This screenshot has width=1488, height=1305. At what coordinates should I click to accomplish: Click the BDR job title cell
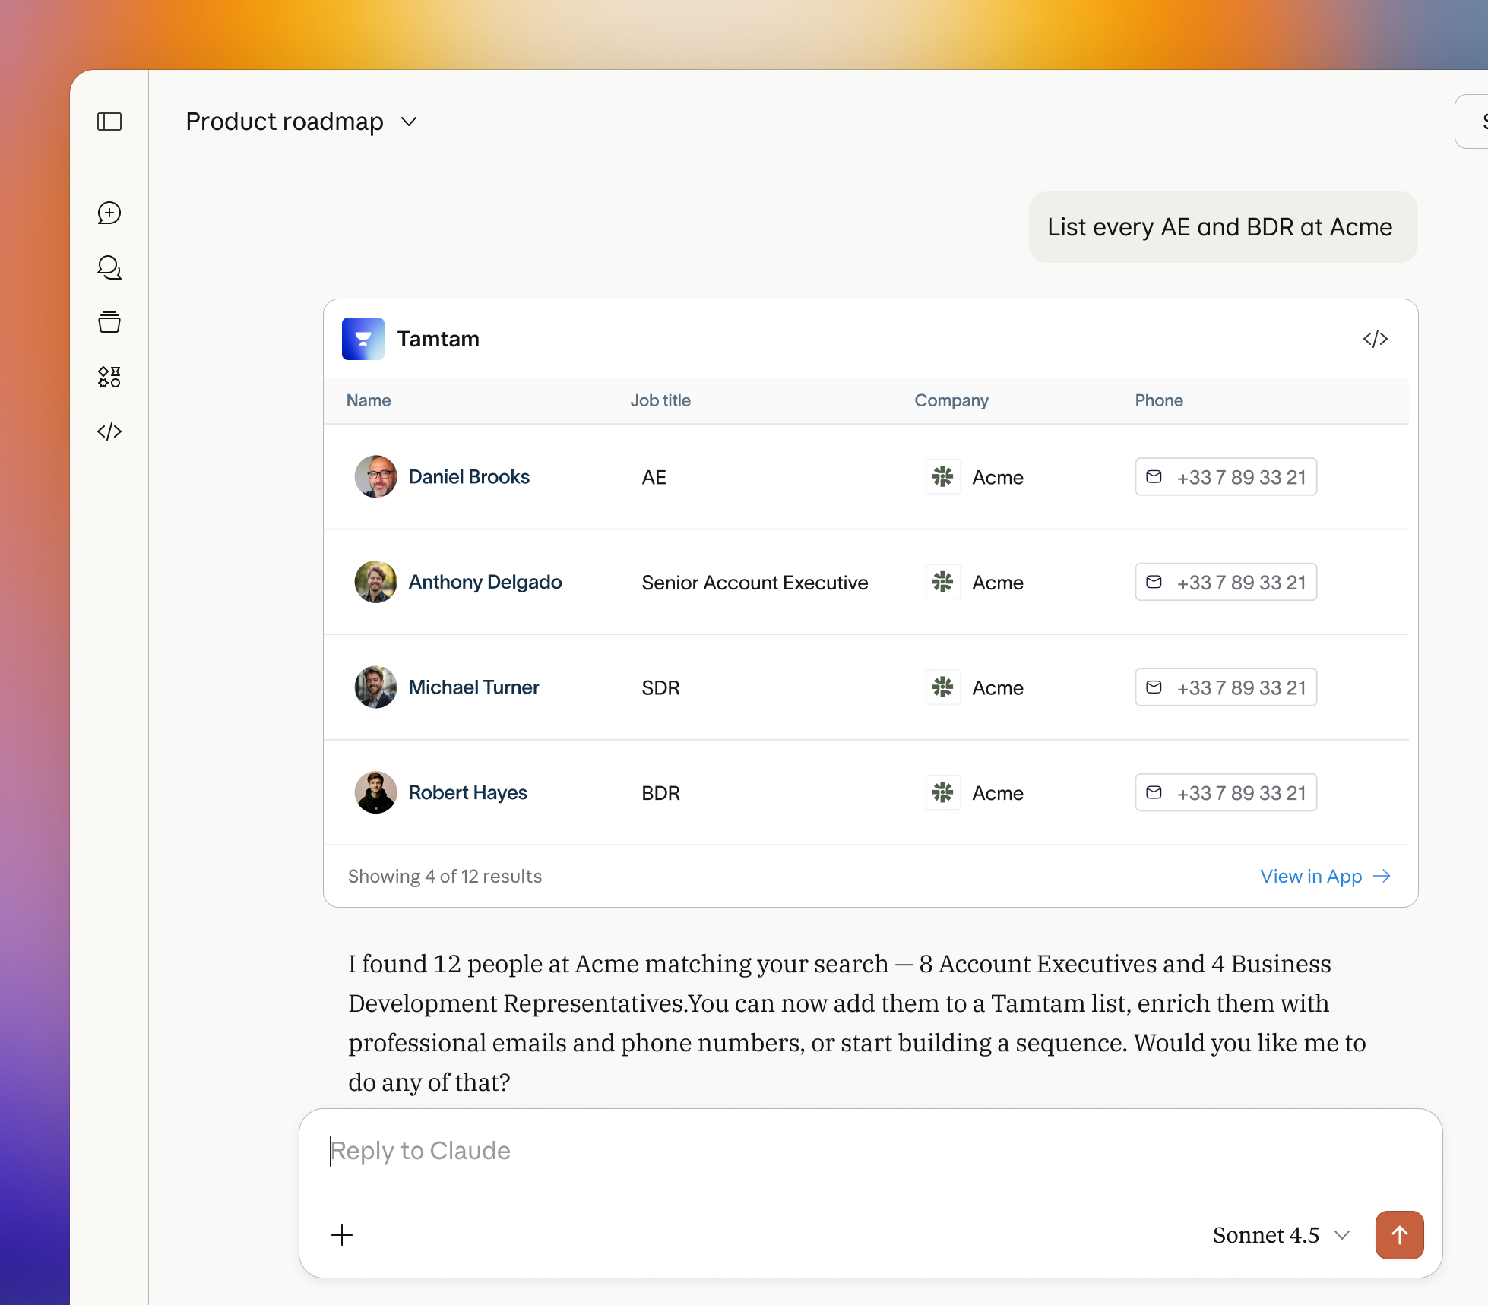click(660, 793)
